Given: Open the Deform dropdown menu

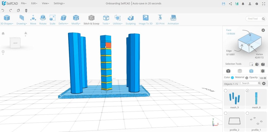Looking at the screenshot, I should [63, 20].
